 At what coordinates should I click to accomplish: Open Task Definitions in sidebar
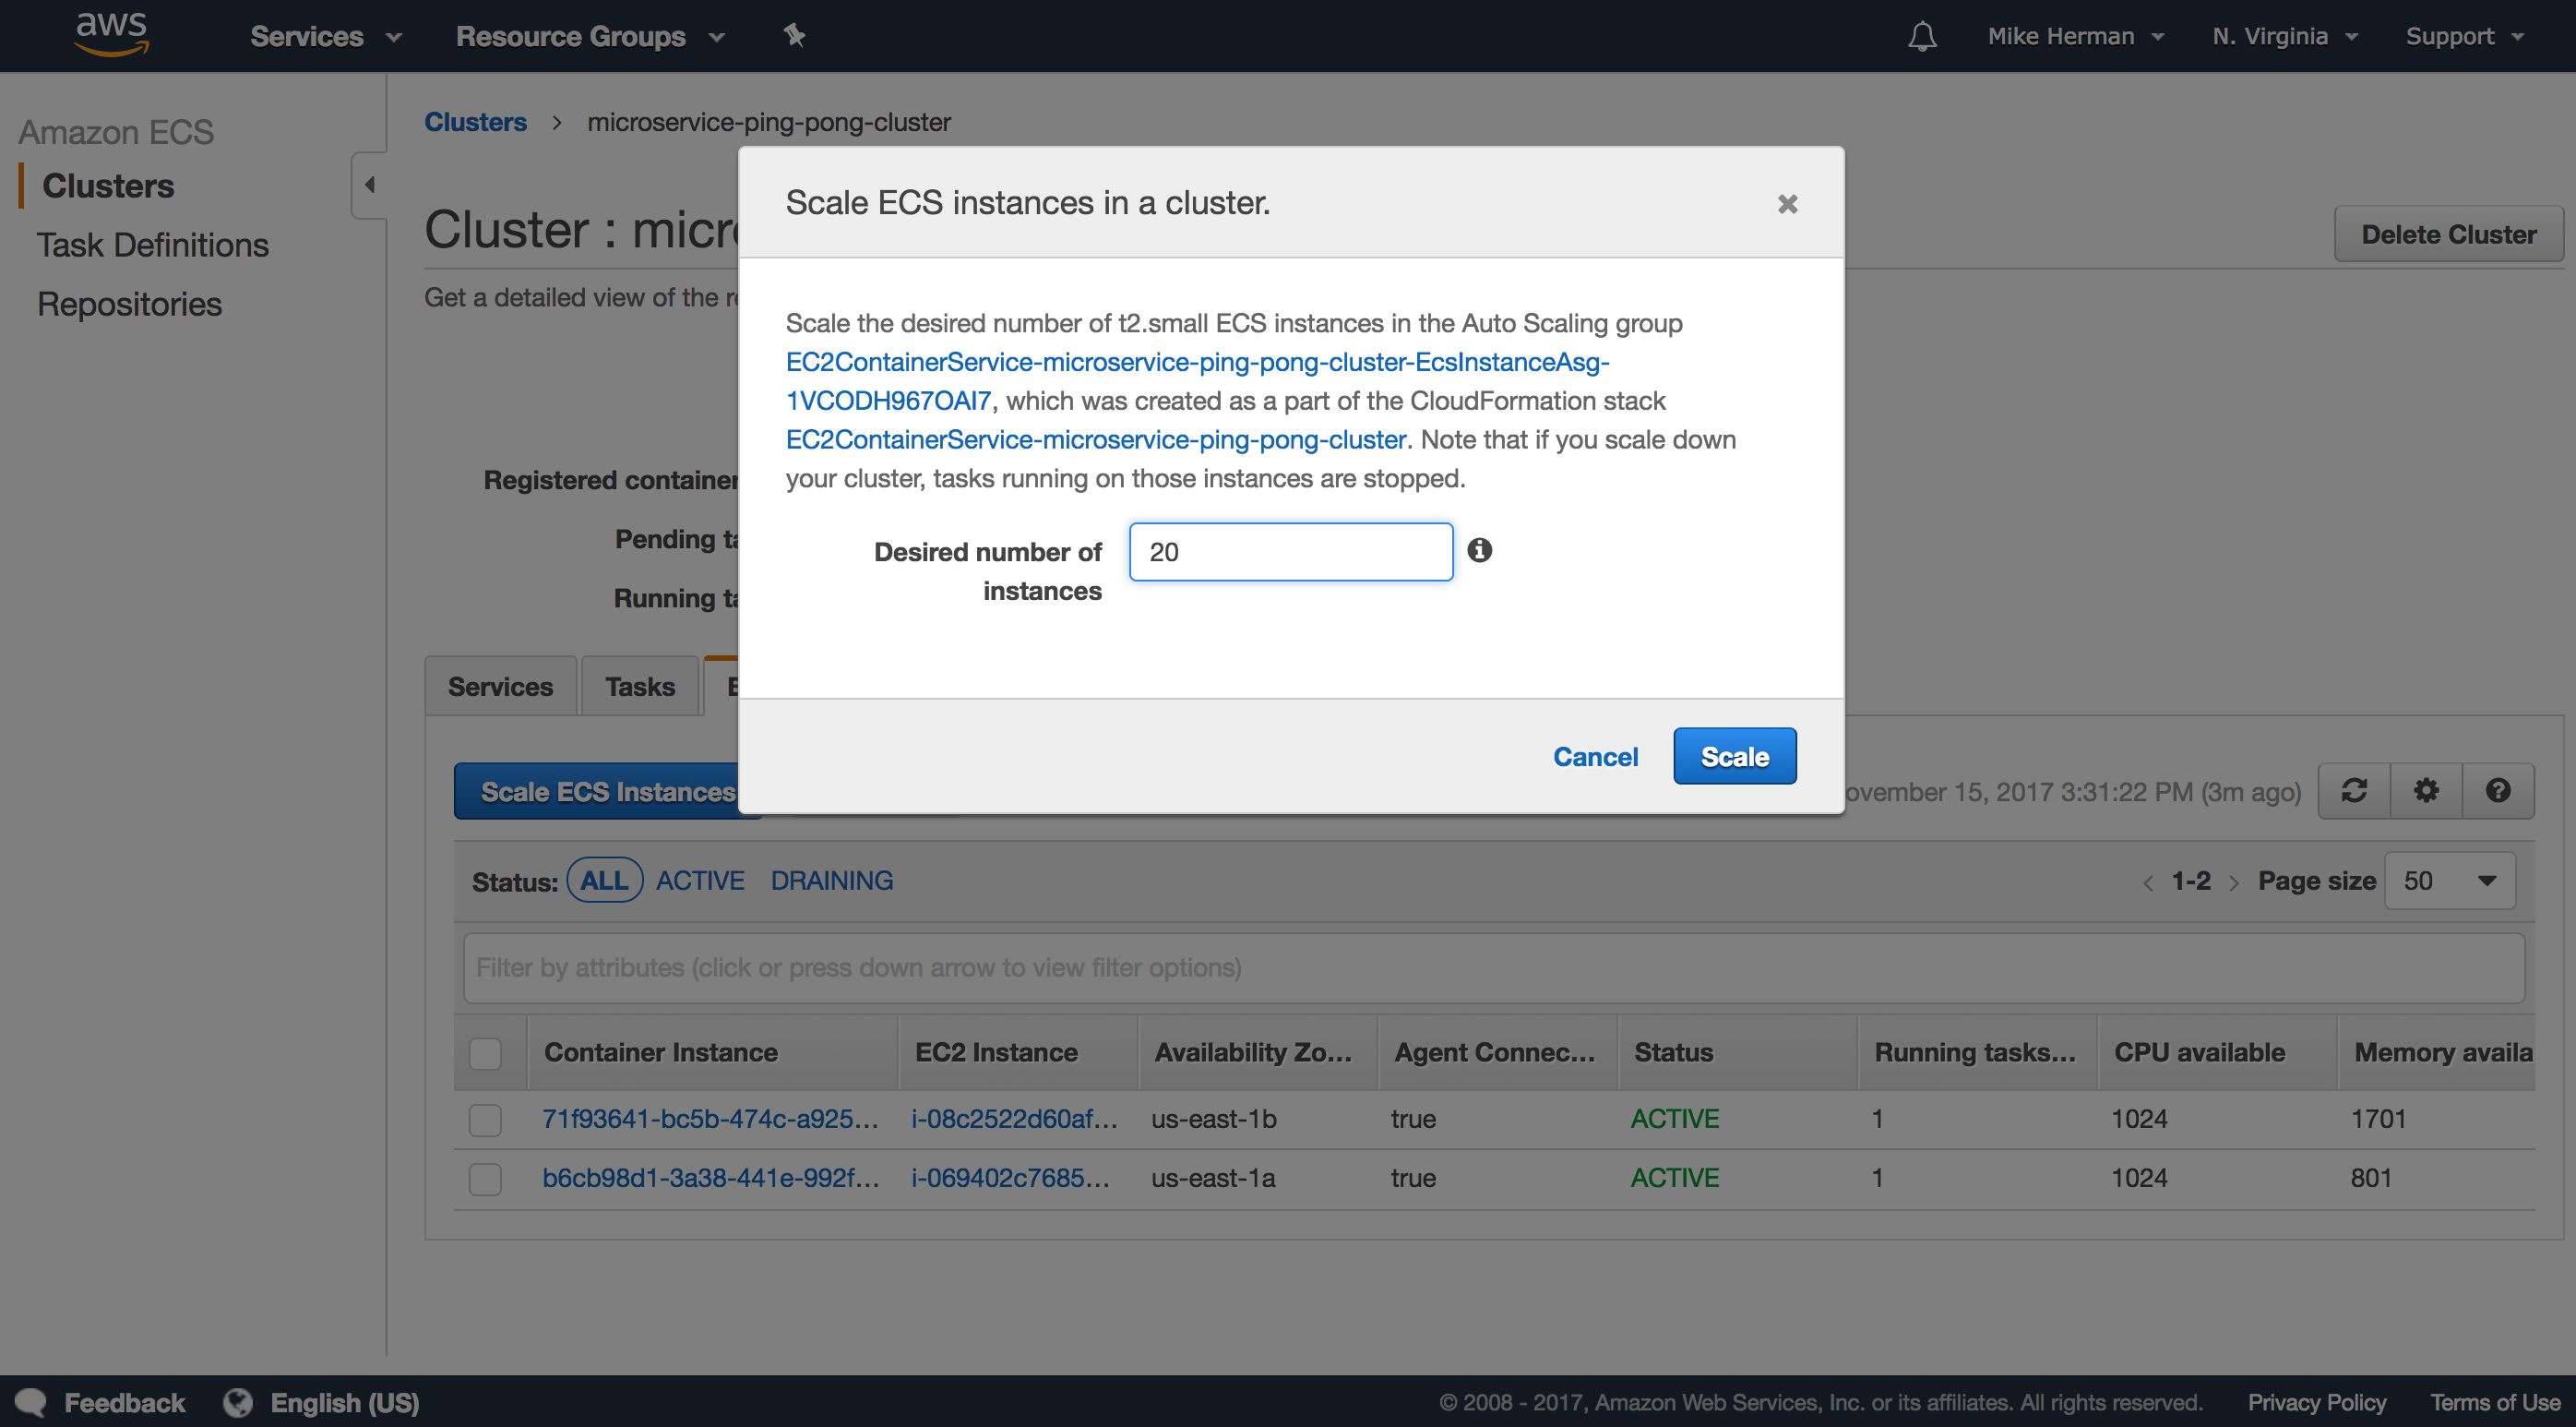tap(153, 246)
